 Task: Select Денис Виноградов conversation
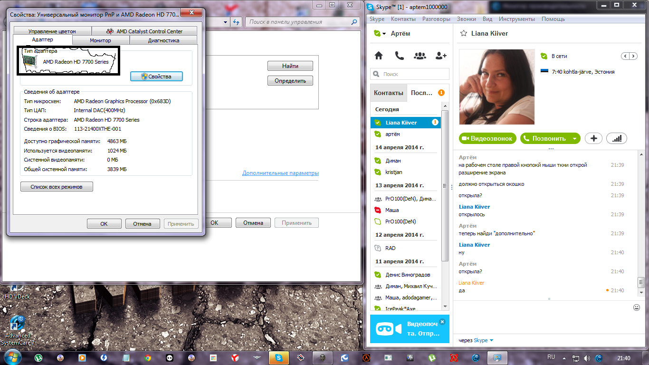(406, 275)
